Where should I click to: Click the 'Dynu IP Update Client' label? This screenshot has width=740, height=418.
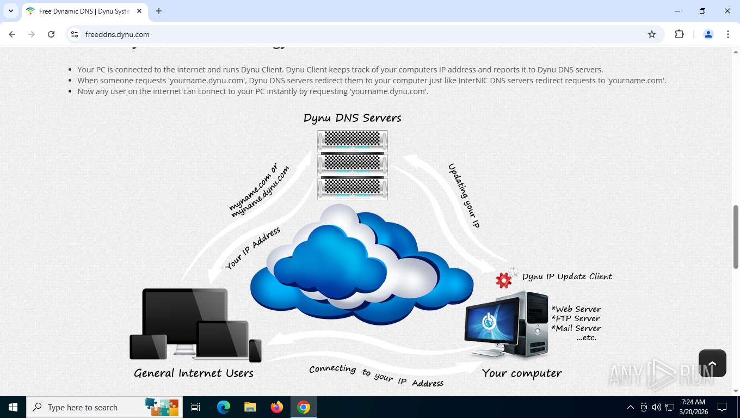(567, 276)
